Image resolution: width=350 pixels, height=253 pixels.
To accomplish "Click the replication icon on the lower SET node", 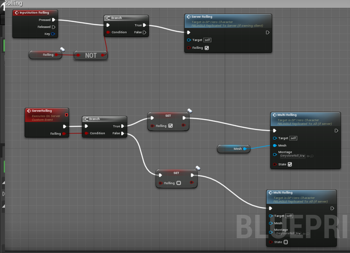I will (x=198, y=168).
